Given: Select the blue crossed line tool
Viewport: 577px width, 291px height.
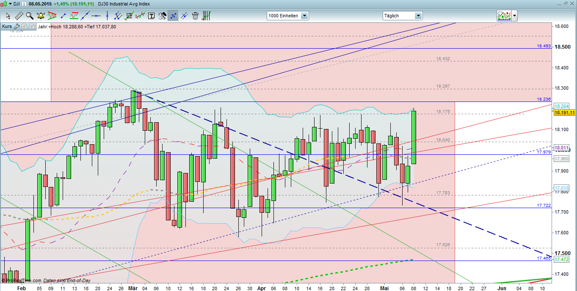Looking at the screenshot, I should click(x=184, y=16).
